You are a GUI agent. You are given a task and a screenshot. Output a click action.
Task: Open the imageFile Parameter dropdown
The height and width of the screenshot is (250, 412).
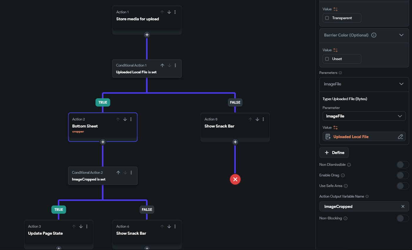pyautogui.click(x=364, y=116)
